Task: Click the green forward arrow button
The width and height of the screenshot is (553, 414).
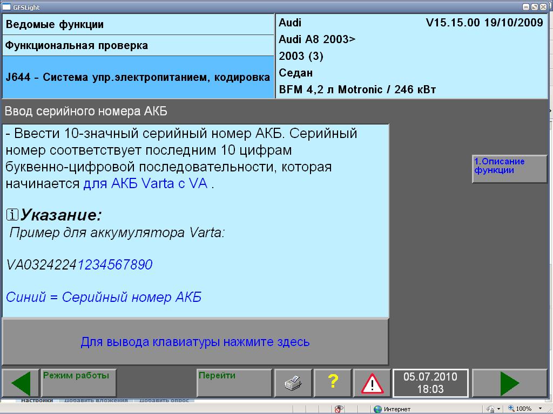Action: 509,383
